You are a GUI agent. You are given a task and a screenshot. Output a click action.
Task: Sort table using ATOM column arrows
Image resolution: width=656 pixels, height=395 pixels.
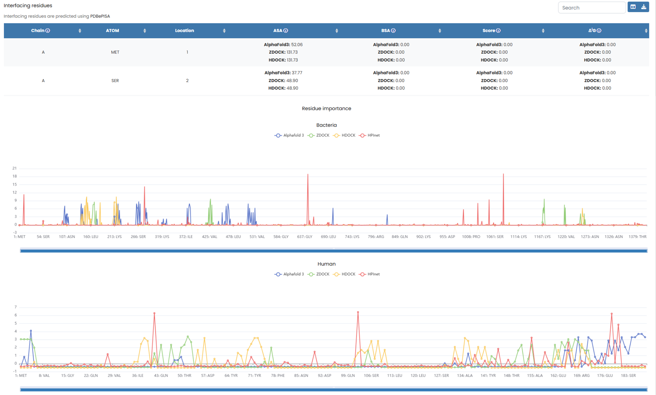pyautogui.click(x=145, y=31)
